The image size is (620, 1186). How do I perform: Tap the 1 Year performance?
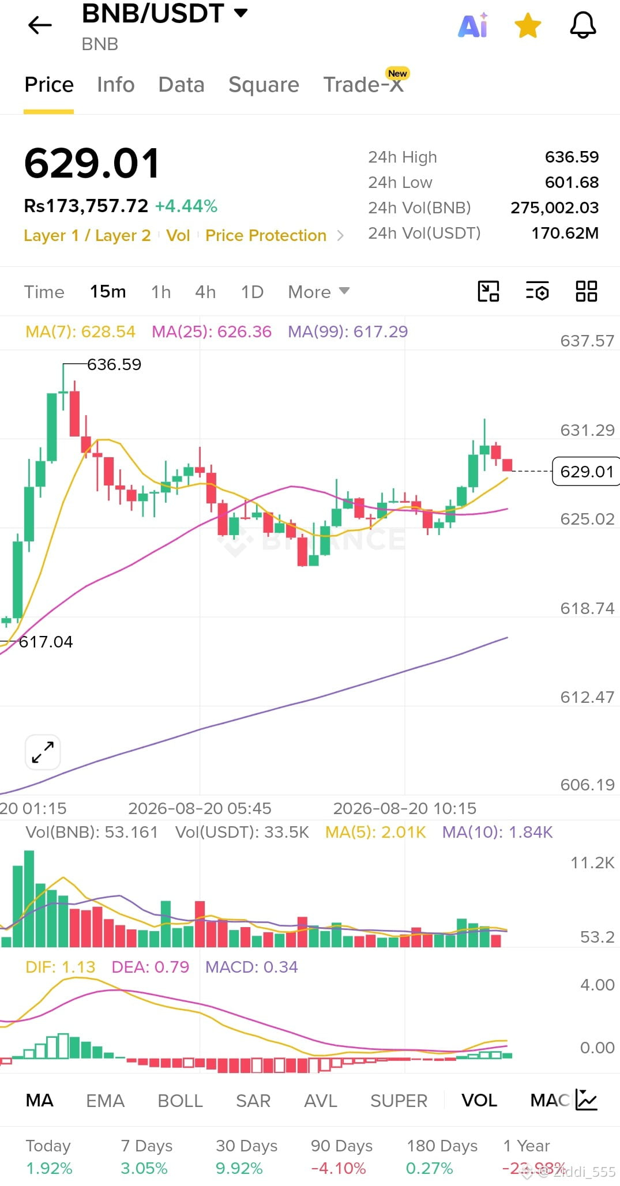pos(533,1157)
